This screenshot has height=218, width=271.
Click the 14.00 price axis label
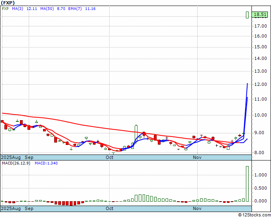tap(261, 59)
